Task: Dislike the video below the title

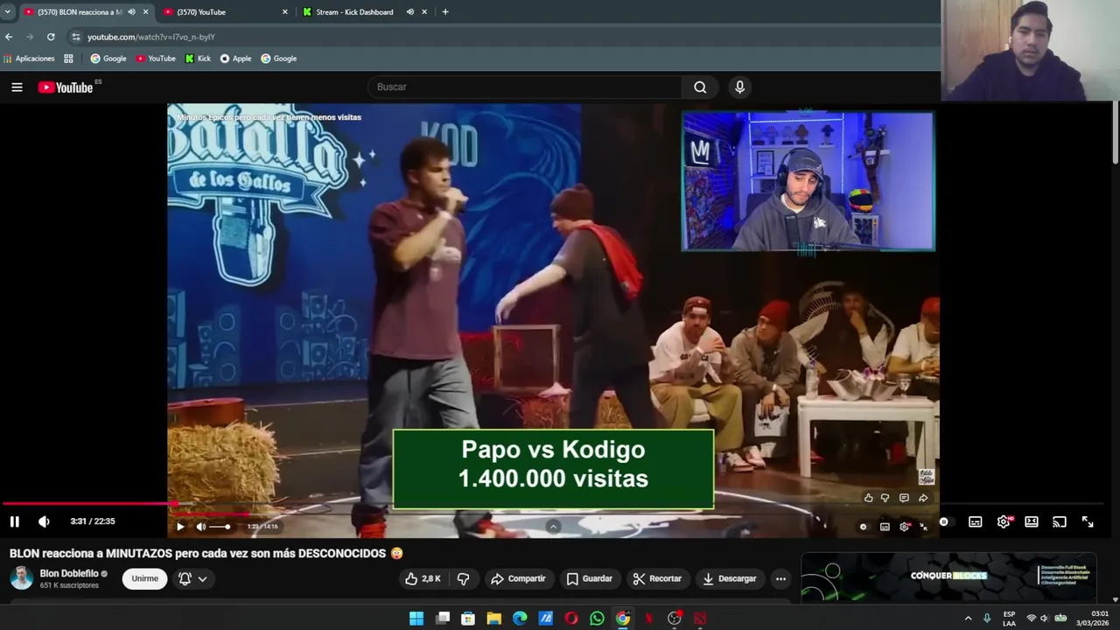Action: click(x=464, y=578)
